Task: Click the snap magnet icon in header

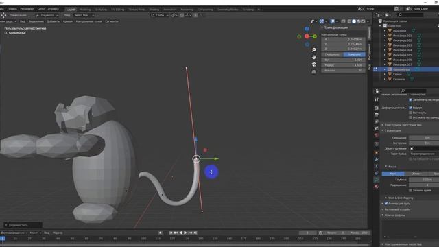Action: tap(182, 15)
